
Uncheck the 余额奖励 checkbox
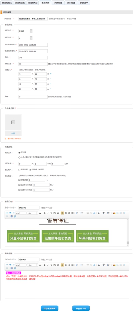point(19,180)
